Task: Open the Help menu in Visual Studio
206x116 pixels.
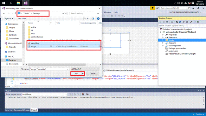Action: tap(115, 12)
